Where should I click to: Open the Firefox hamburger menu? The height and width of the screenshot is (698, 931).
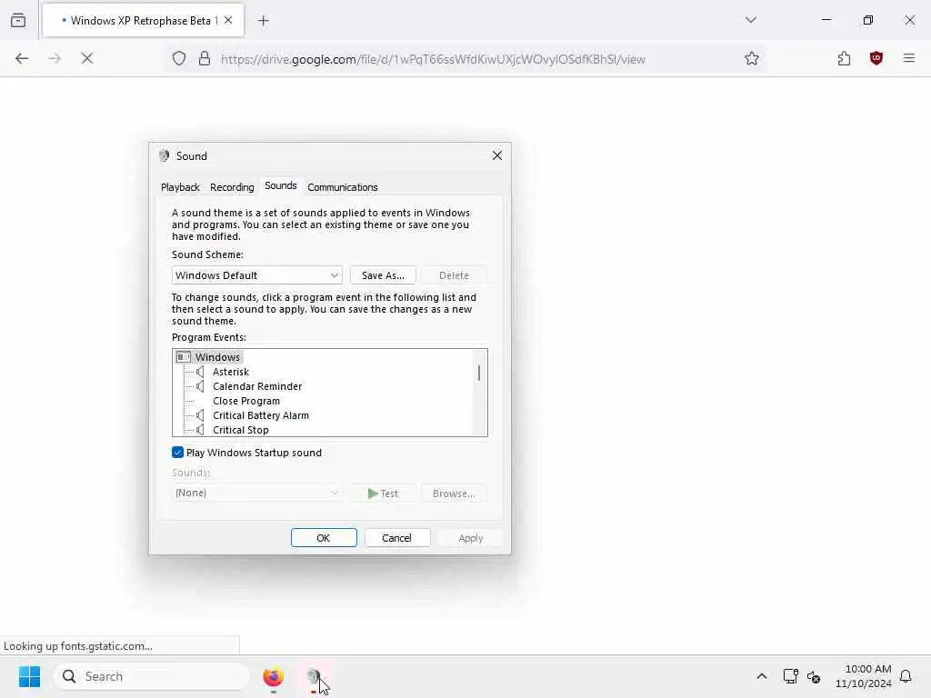(908, 58)
